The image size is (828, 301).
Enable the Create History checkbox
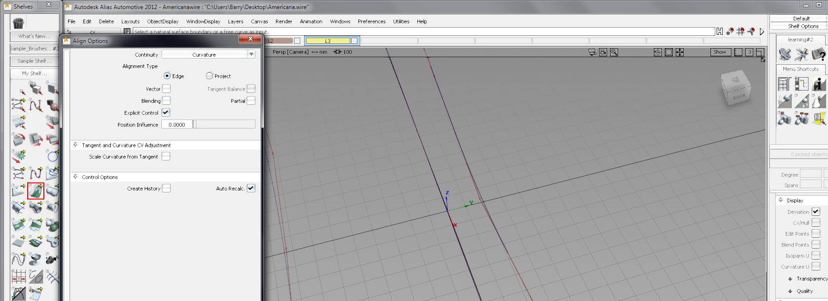click(166, 188)
